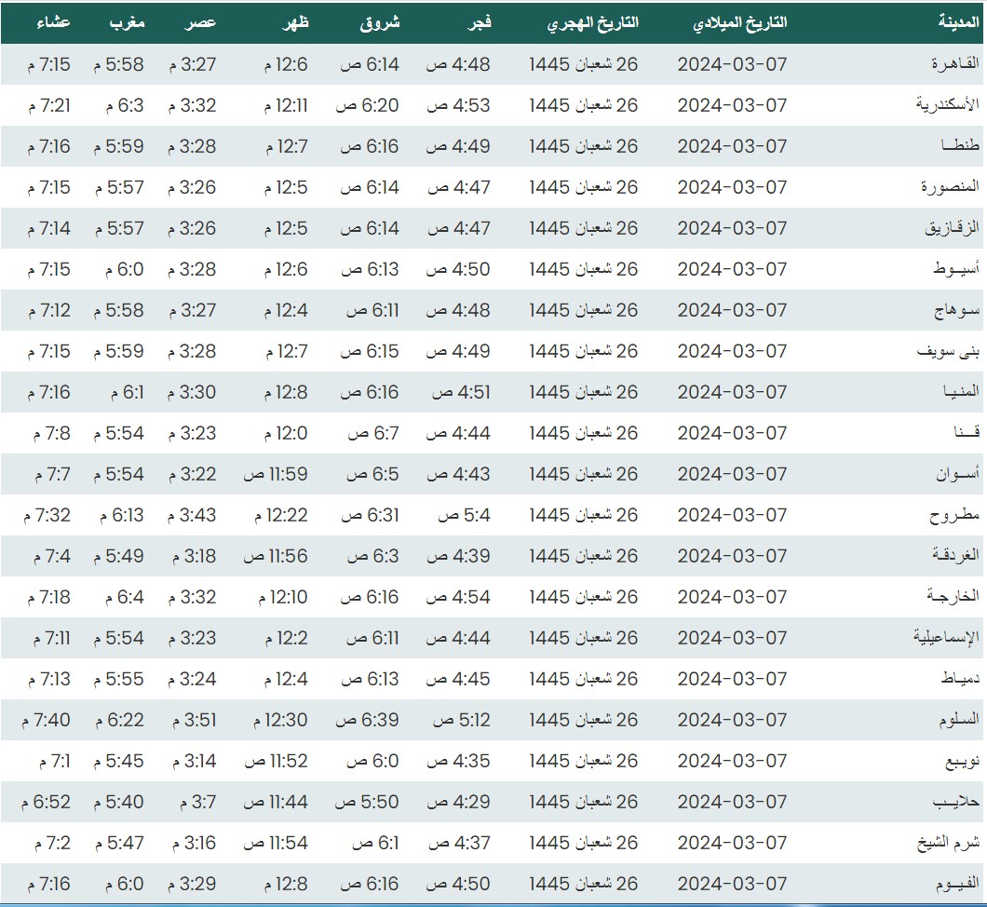The image size is (987, 907).
Task: Select the مغرب column header
Action: point(128,23)
